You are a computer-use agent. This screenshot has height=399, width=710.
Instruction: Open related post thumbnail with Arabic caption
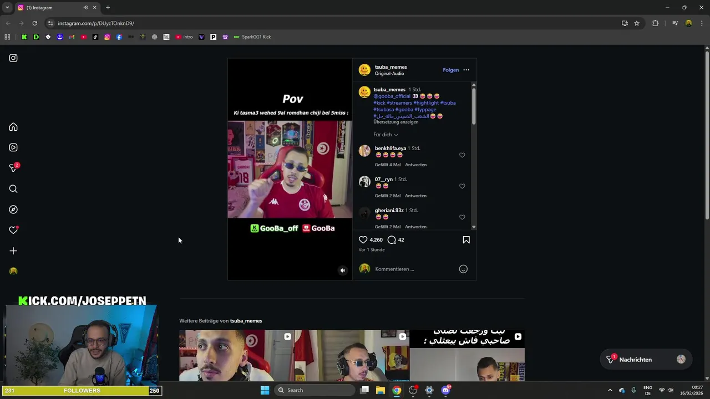(x=467, y=356)
